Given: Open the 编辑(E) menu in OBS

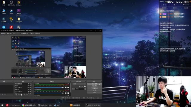Looking at the screenshot, I should click(x=3, y=33).
